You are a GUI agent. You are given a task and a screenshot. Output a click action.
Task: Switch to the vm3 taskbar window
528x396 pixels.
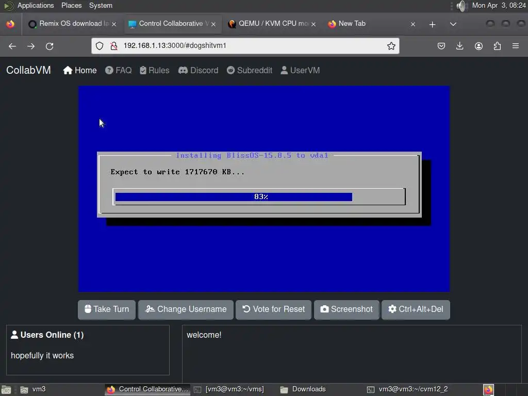coord(33,389)
